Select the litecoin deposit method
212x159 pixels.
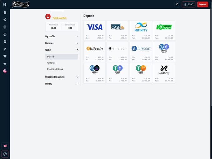coord(141,52)
